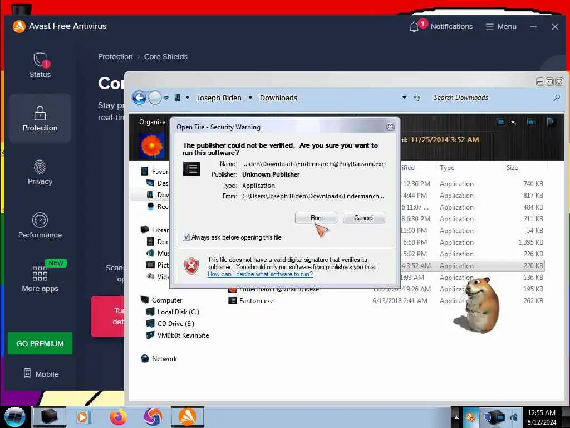
Task: Select the 740 KB Application row
Action: [472, 184]
